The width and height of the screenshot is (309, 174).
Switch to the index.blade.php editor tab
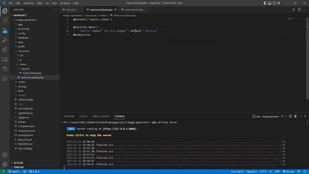[x=134, y=10]
